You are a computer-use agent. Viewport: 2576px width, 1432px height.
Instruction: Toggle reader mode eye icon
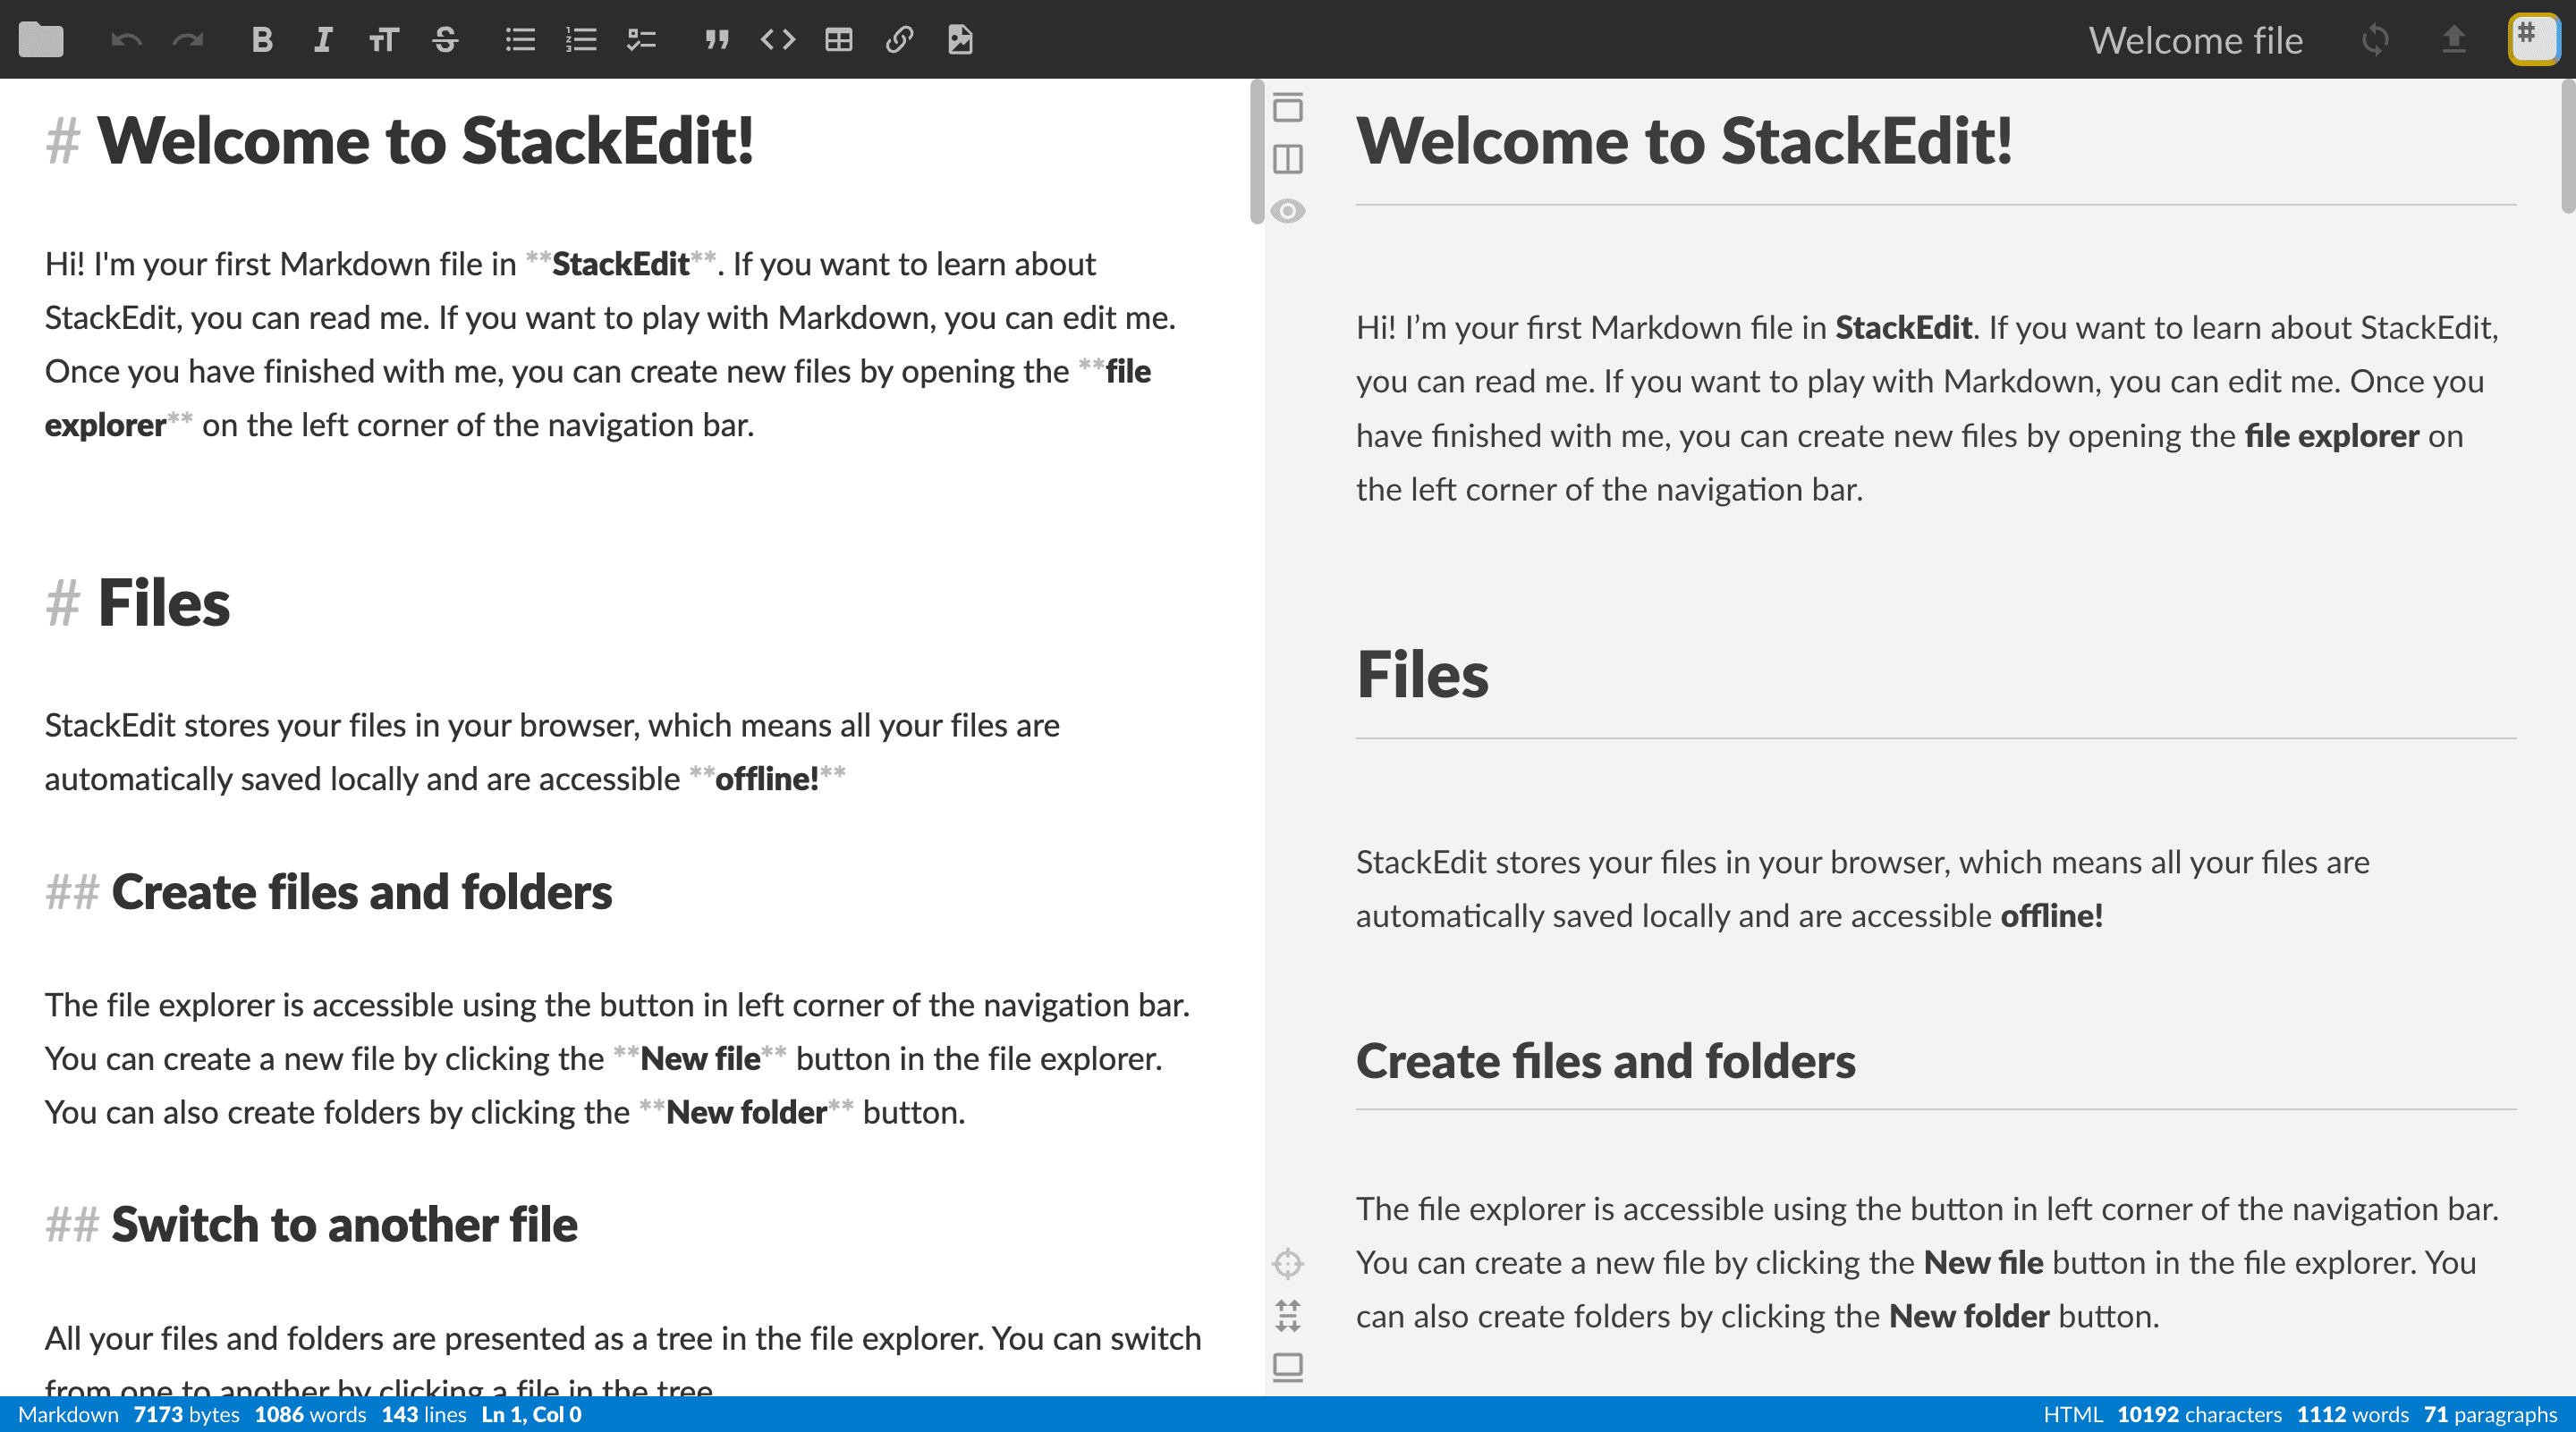tap(1288, 211)
